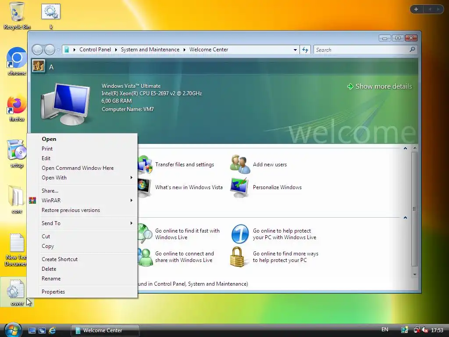Click in the Search input field

point(361,50)
